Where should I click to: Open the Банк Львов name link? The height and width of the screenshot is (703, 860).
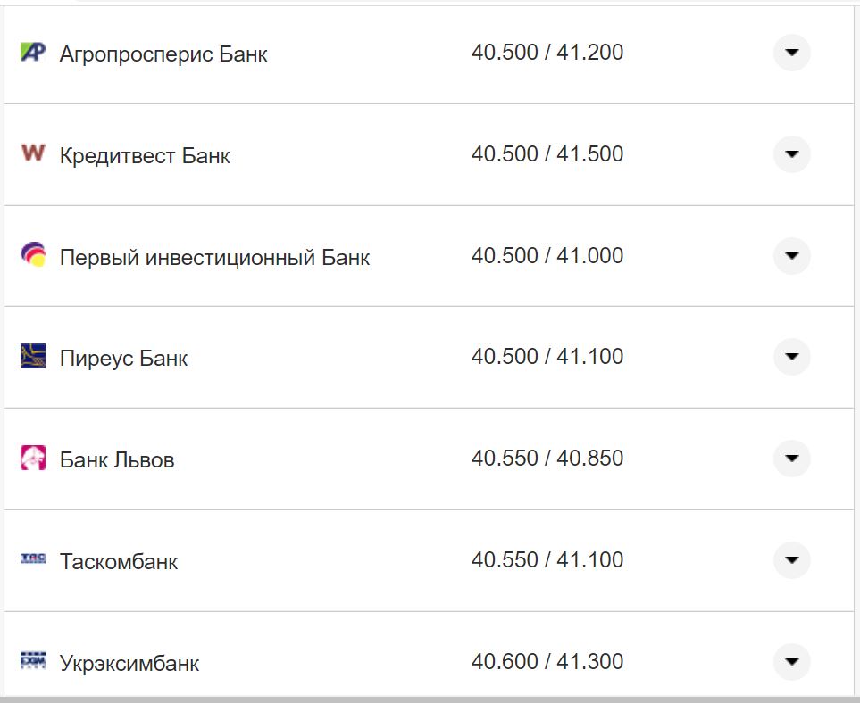117,460
